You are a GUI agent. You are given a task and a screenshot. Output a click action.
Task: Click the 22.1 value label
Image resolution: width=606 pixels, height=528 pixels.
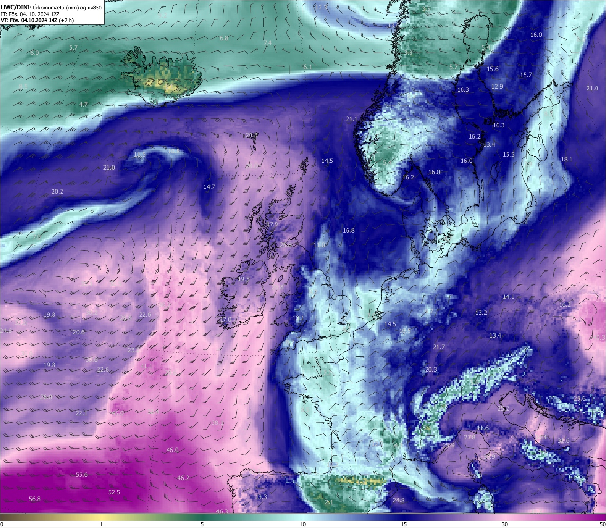tap(81, 413)
